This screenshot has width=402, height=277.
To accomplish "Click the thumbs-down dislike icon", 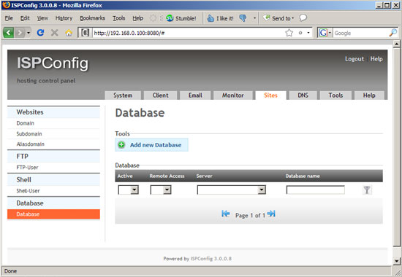I will pos(243,18).
